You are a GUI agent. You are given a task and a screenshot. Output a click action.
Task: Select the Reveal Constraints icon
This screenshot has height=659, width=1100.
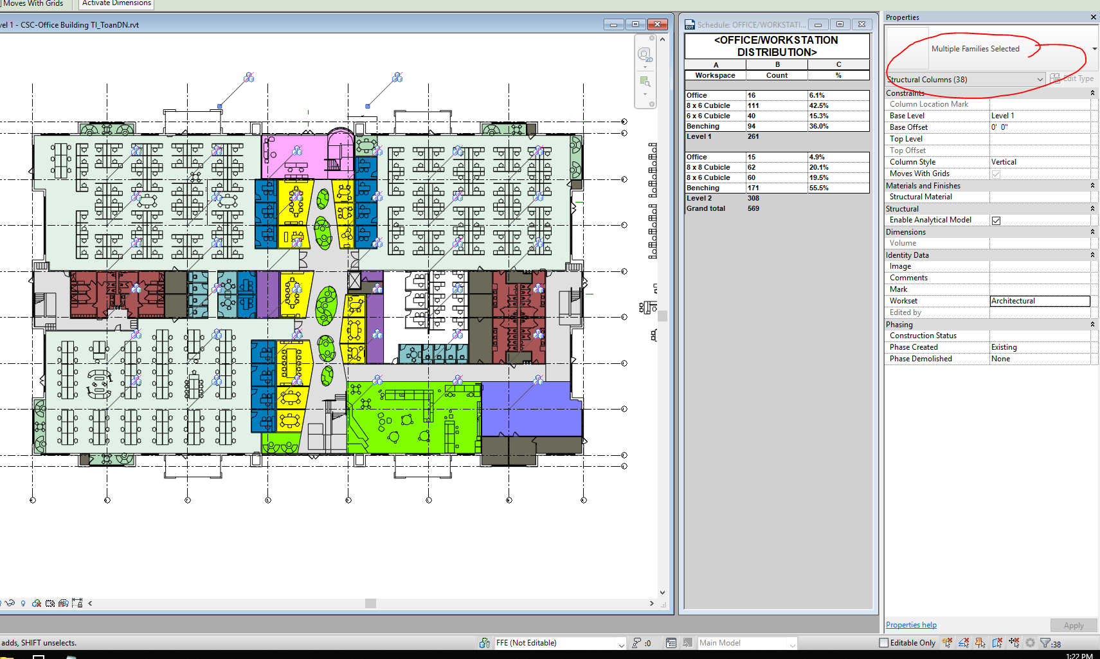tap(77, 603)
